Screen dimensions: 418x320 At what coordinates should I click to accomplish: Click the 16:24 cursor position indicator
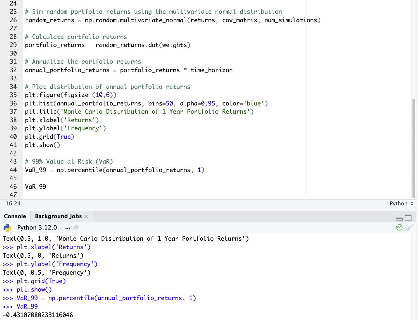(x=13, y=203)
